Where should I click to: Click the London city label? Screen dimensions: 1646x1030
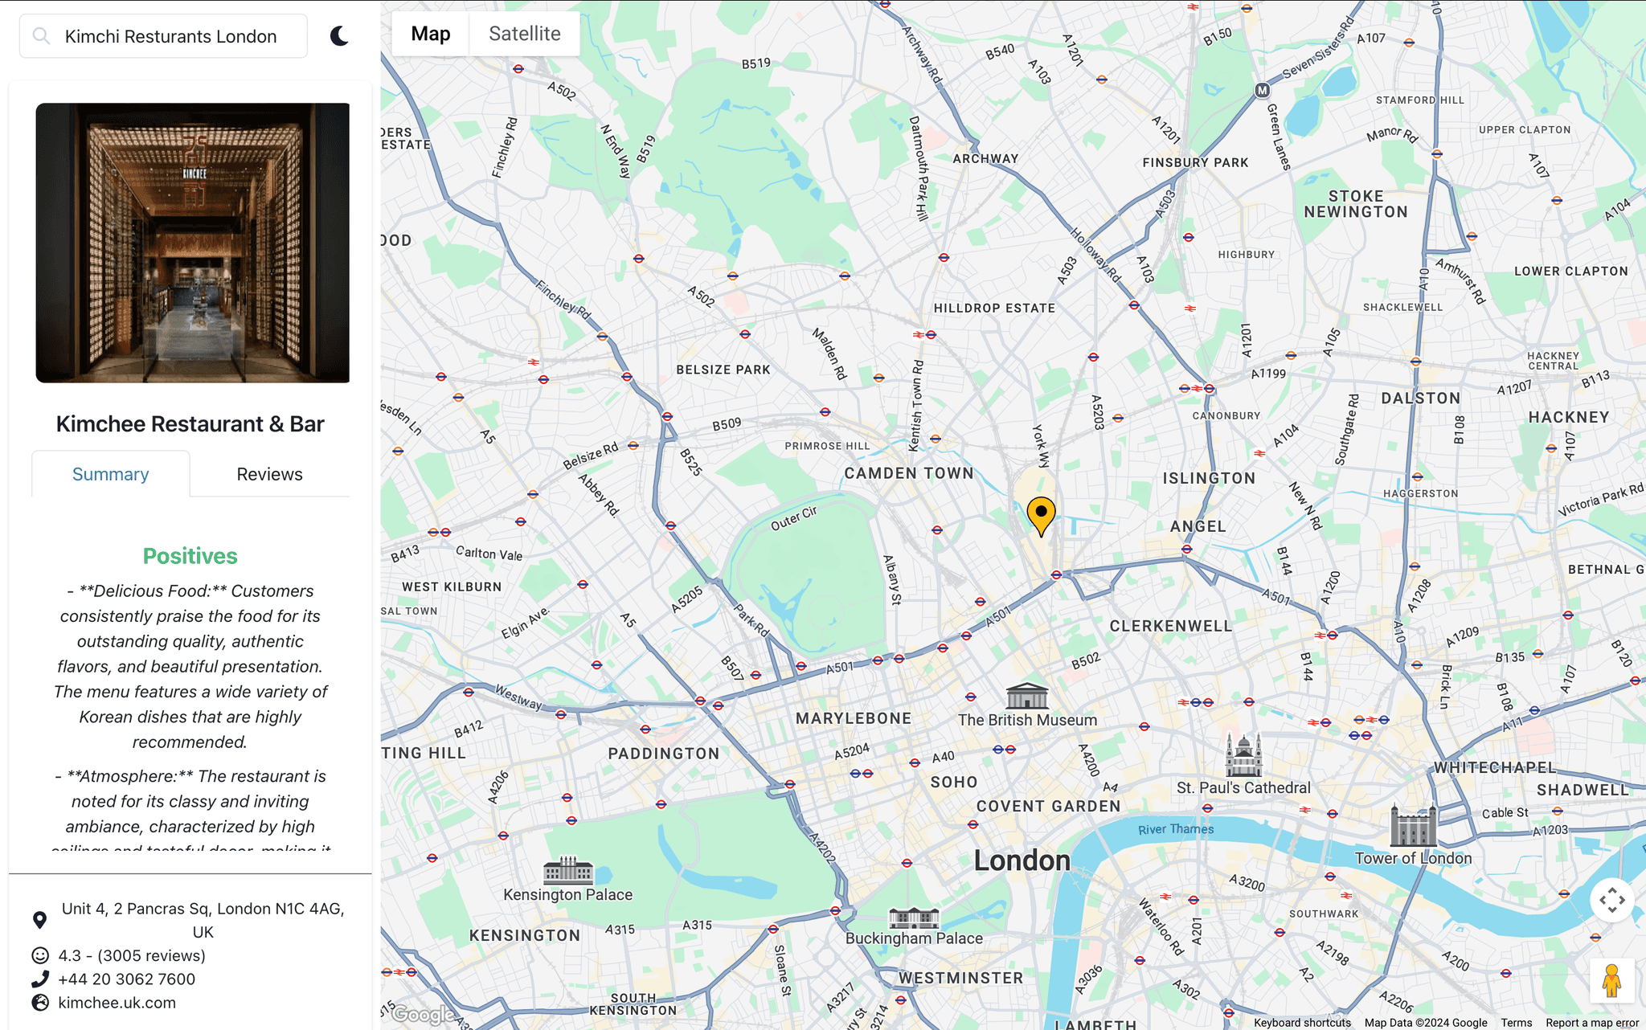pyautogui.click(x=1022, y=860)
